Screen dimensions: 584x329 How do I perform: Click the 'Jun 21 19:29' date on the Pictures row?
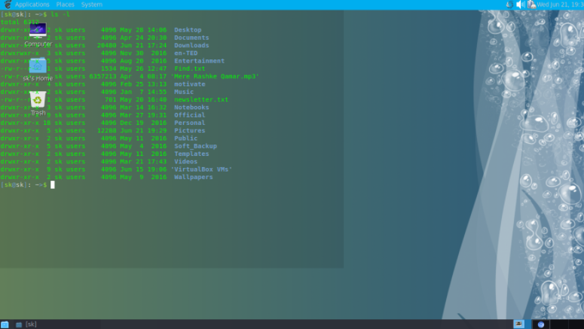[143, 131]
